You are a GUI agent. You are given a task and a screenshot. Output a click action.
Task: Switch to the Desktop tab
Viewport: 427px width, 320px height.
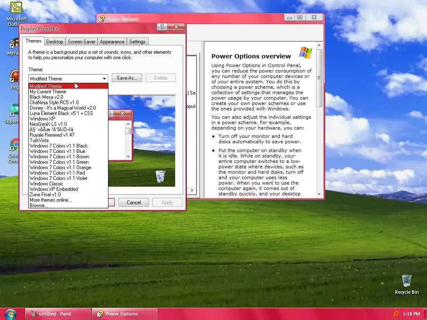tap(55, 42)
